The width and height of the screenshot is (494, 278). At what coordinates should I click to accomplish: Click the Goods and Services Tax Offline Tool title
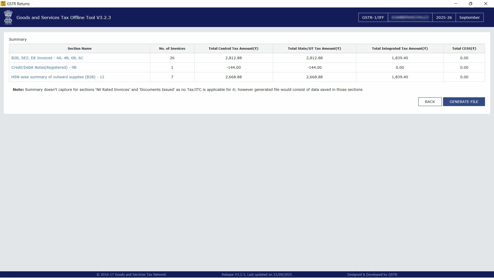click(x=64, y=18)
